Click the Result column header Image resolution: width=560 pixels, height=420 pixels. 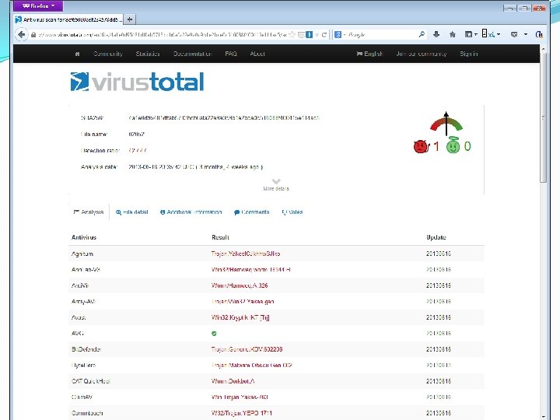[220, 237]
